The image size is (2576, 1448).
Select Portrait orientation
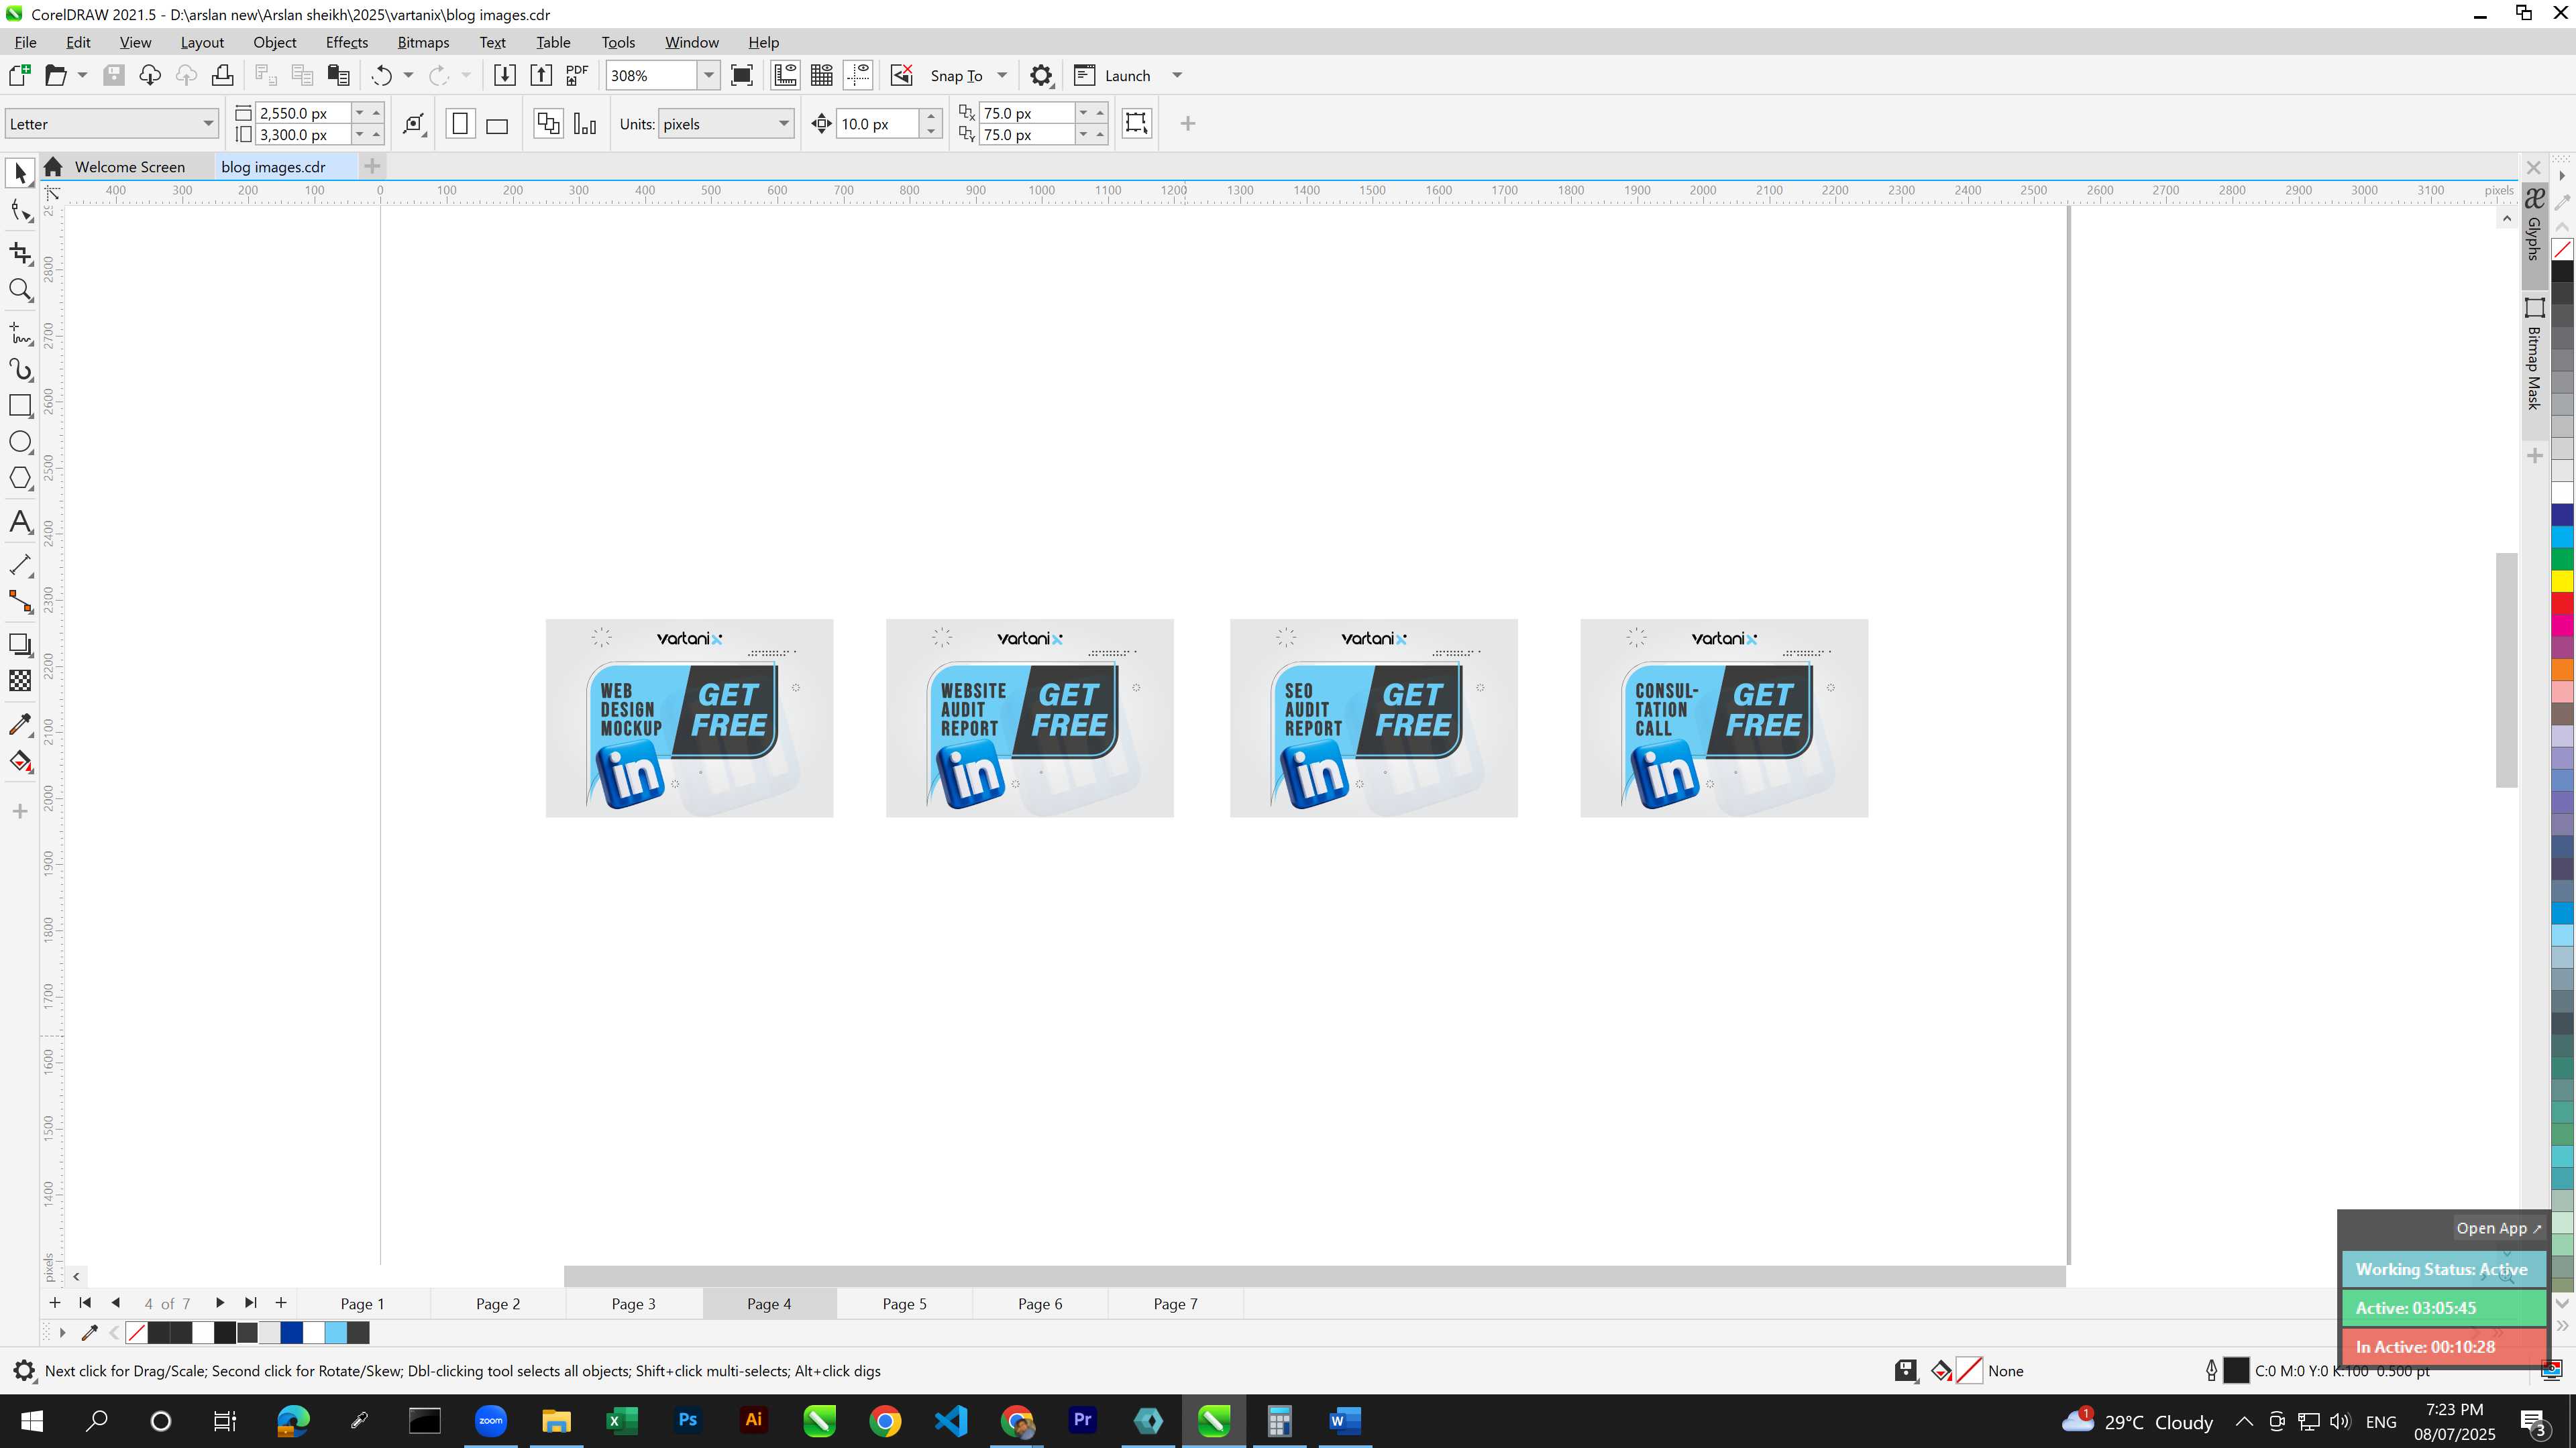pos(460,124)
